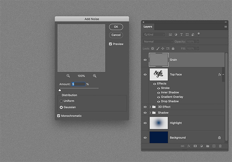Filter layers by type layers (T icon)
232x162 pixels.
pyautogui.click(x=181, y=35)
